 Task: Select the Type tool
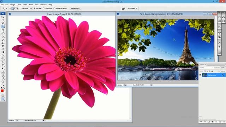(3, 65)
